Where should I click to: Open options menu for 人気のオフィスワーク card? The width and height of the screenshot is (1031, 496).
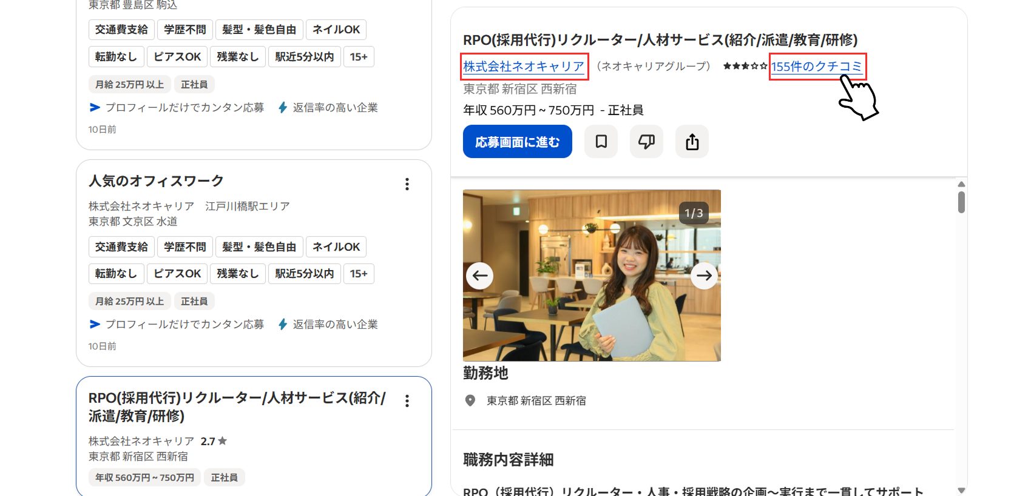407,184
